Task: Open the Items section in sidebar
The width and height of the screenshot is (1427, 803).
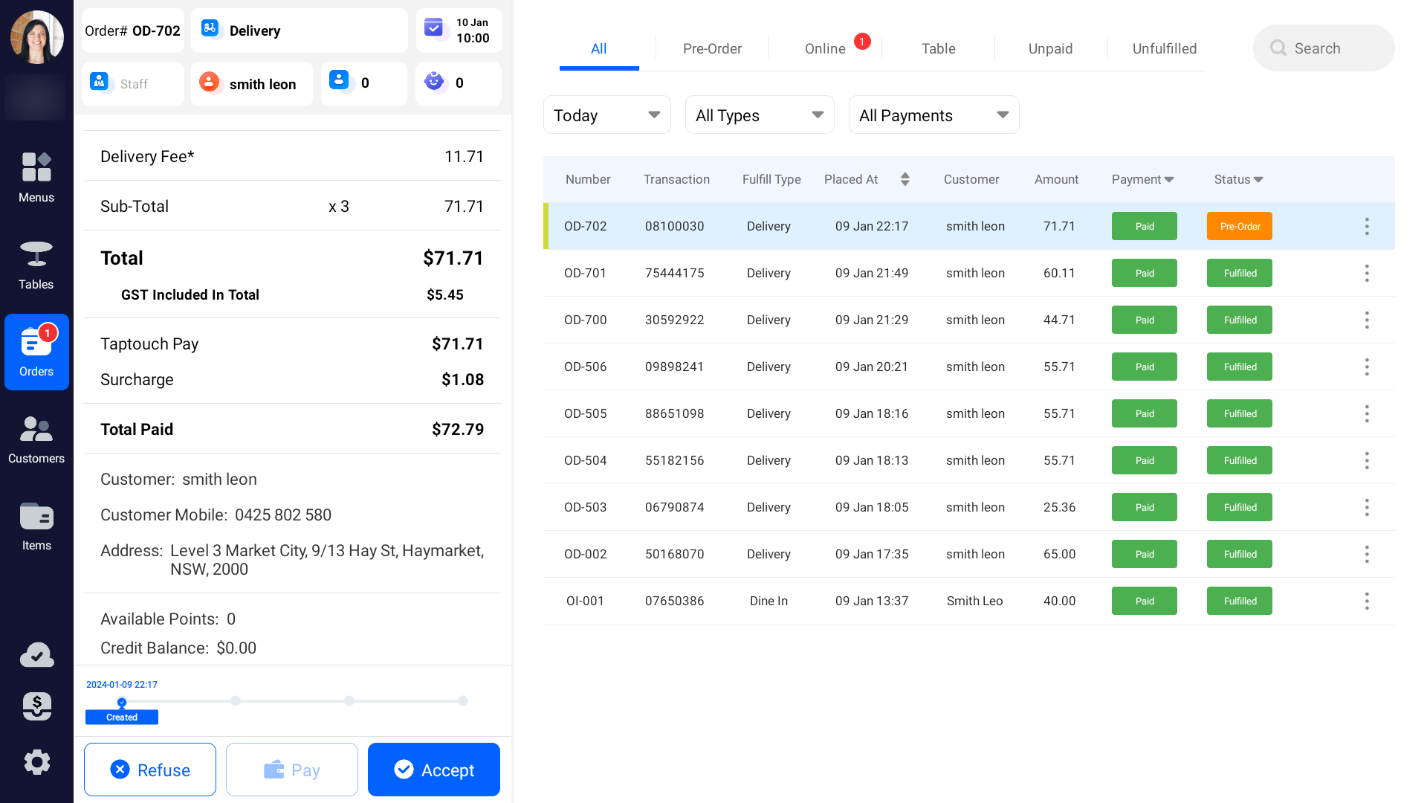Action: coord(36,526)
